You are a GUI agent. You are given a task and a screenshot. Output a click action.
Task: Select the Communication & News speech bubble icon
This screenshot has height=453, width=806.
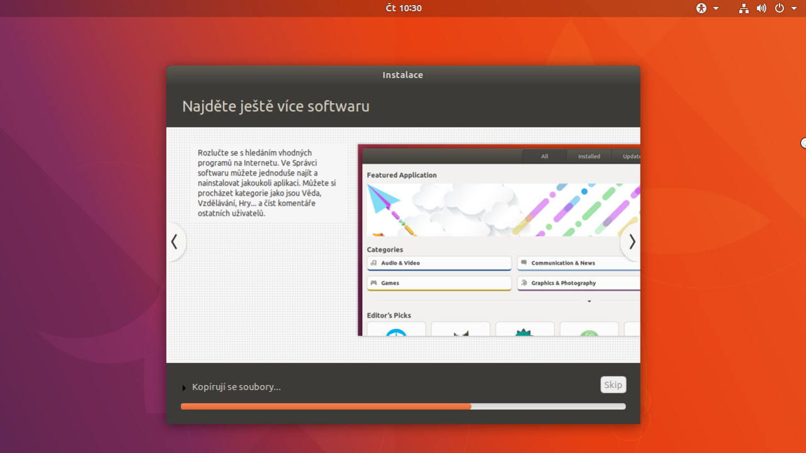coord(523,263)
